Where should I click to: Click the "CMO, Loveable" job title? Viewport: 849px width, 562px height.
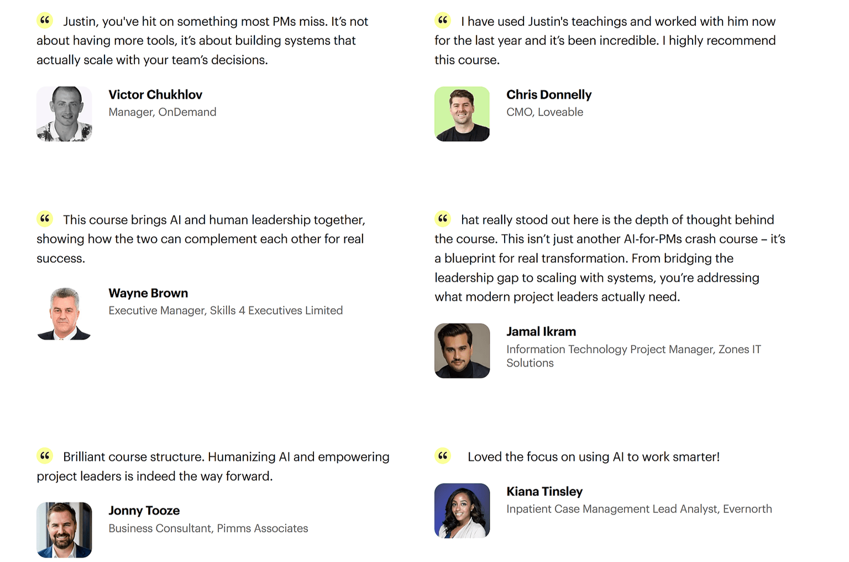pos(544,112)
